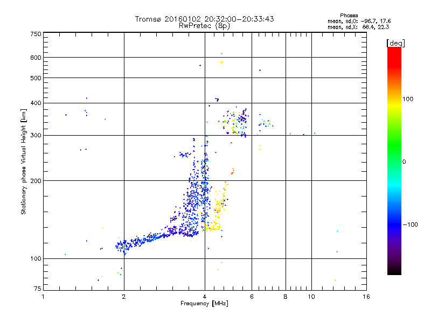This screenshot has height=323, width=431.
Task: Click the '[deg]' colorbar label
Action: (395, 43)
